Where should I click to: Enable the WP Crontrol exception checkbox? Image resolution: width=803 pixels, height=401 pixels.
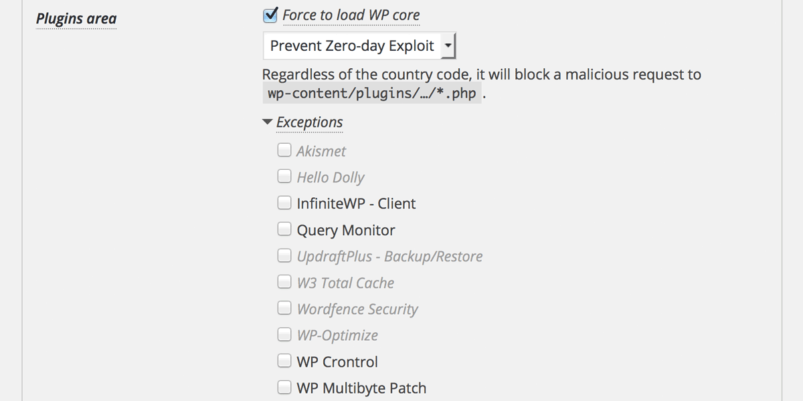pyautogui.click(x=284, y=360)
